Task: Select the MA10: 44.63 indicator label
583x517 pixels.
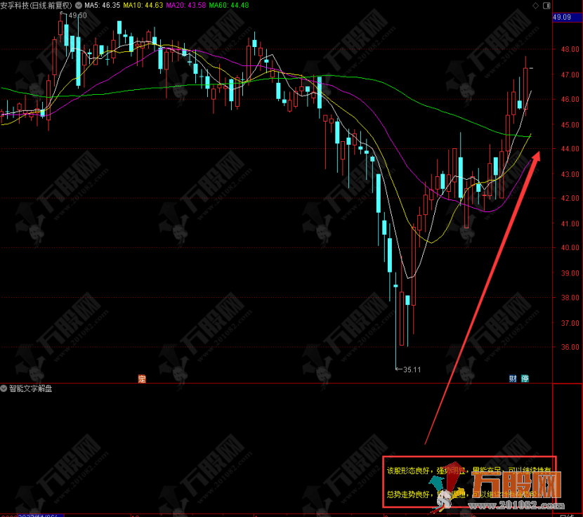Action: tap(143, 6)
